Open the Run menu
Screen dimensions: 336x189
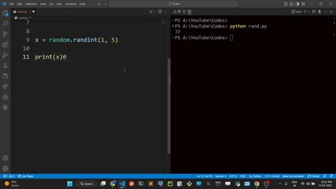(59, 4)
